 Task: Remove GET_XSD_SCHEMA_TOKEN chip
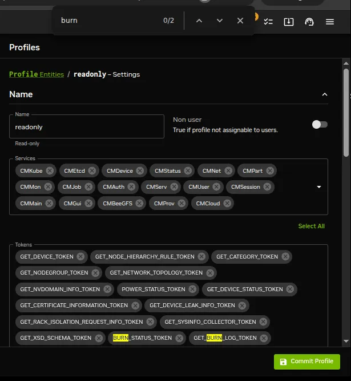pos(99,338)
